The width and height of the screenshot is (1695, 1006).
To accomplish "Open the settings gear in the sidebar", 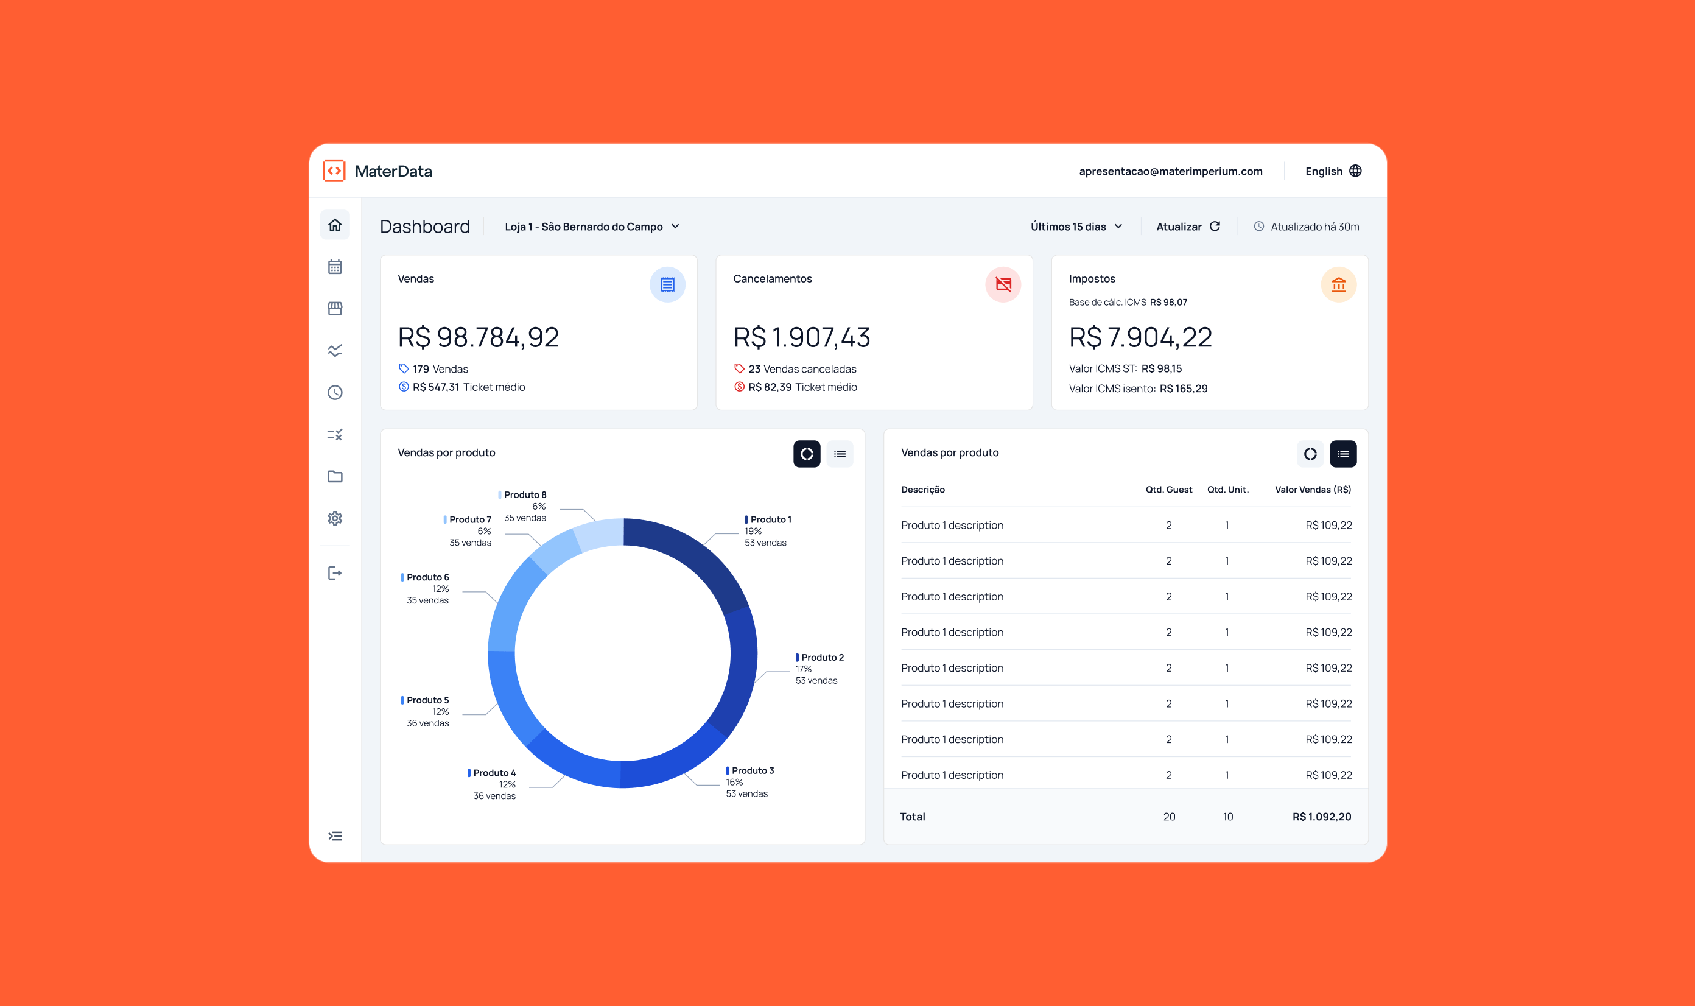I will click(335, 518).
